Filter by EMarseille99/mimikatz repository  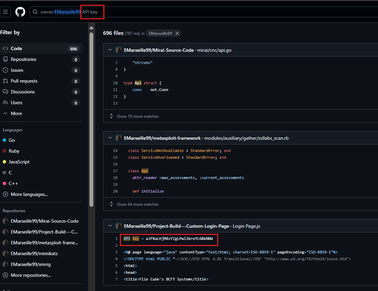[x=30, y=253]
